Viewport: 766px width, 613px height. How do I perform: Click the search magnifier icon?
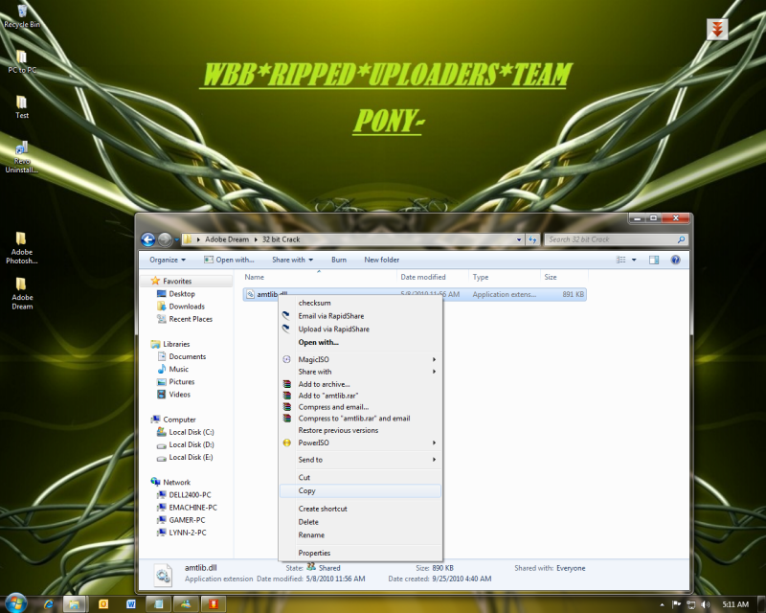coord(681,239)
